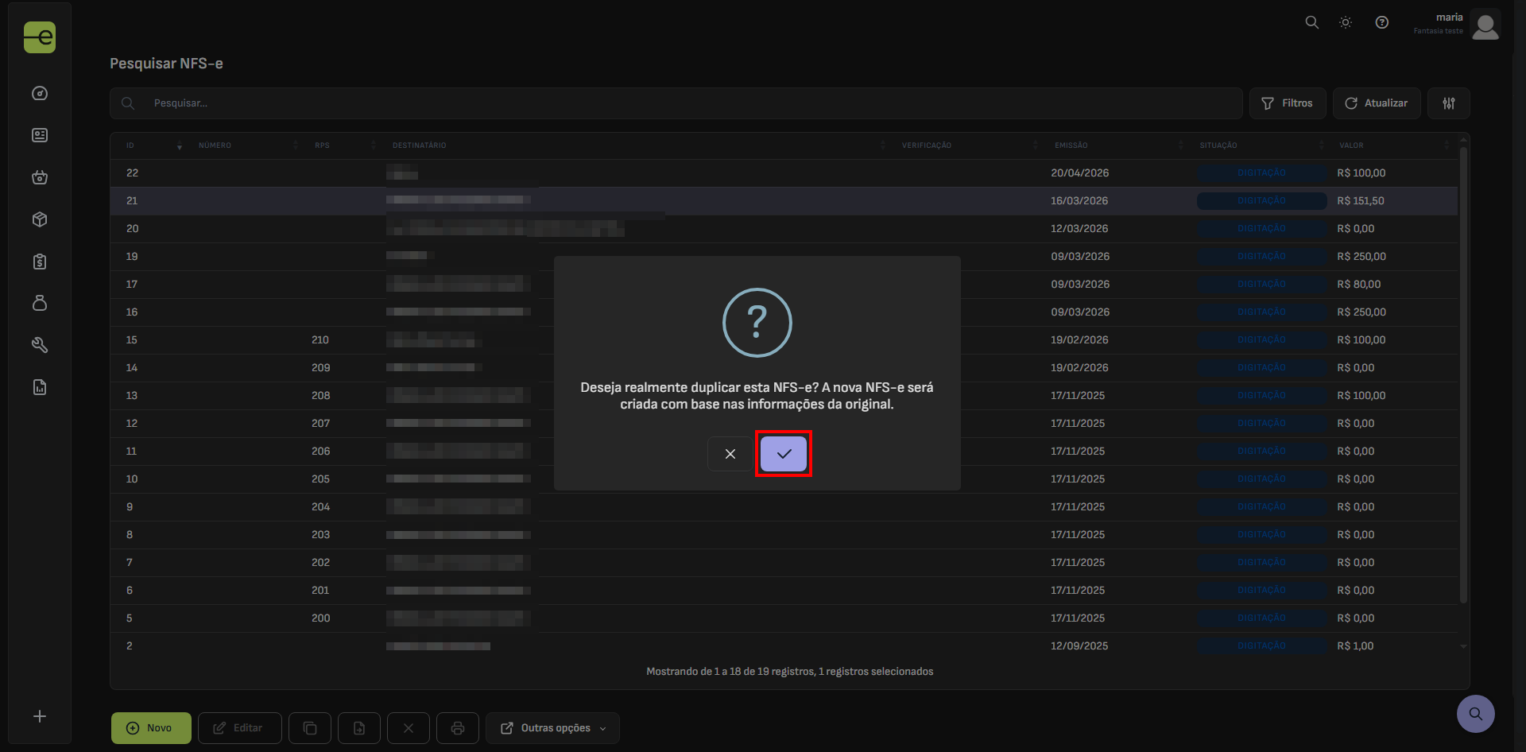
Task: Cancel the duplicate dialog with the X button
Action: tap(730, 454)
